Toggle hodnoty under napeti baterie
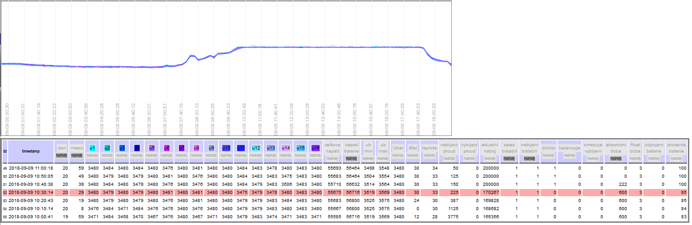Image resolution: width=692 pixels, height=225 pixels. [351, 158]
